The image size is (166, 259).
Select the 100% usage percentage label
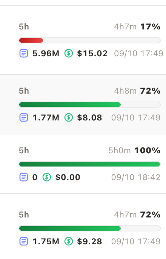pos(148,151)
